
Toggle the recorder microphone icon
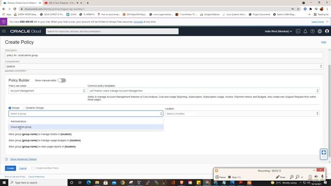322,177
